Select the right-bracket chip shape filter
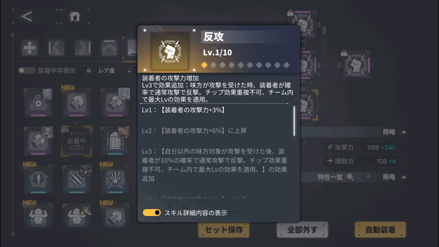Viewport: 439px width, 247px height. 83,48
